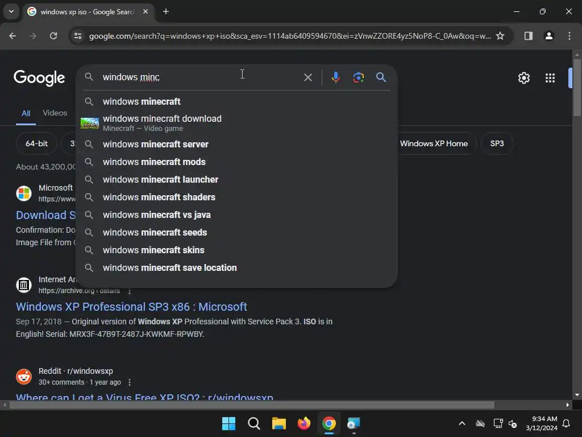Open notifications bell in taskbar
582x437 pixels.
(x=566, y=423)
